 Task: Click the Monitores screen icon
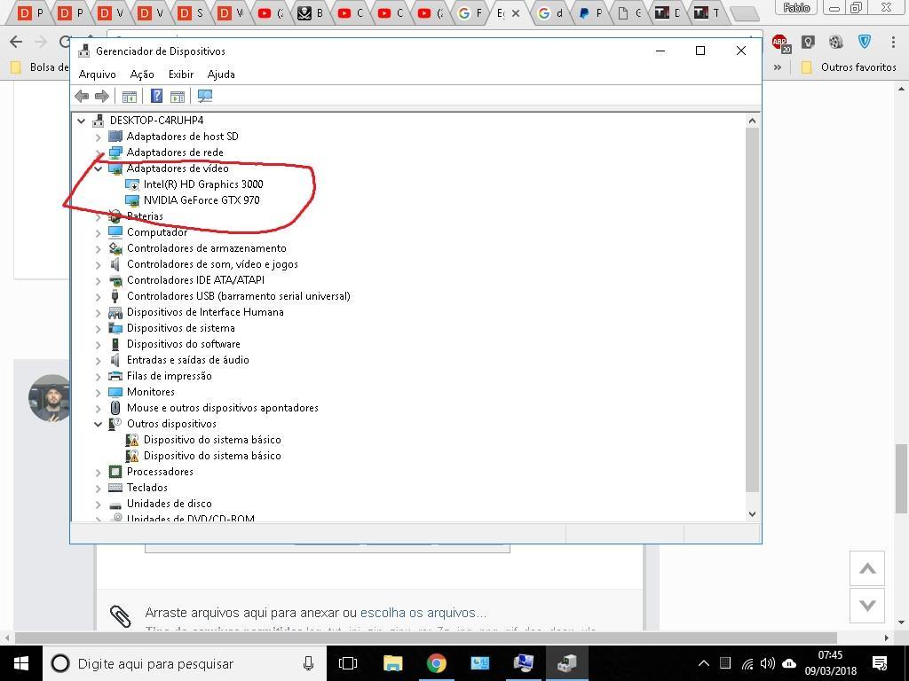pos(115,392)
